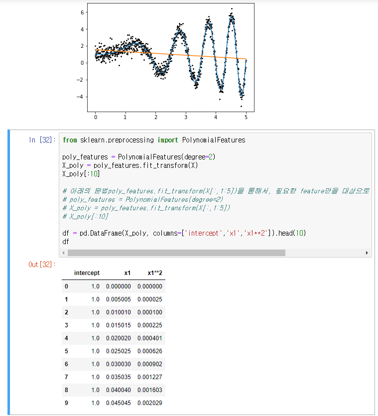Viewport: 378px width, 416px height.
Task: Click the intercept value 1.0 in row 4
Action: point(95,338)
